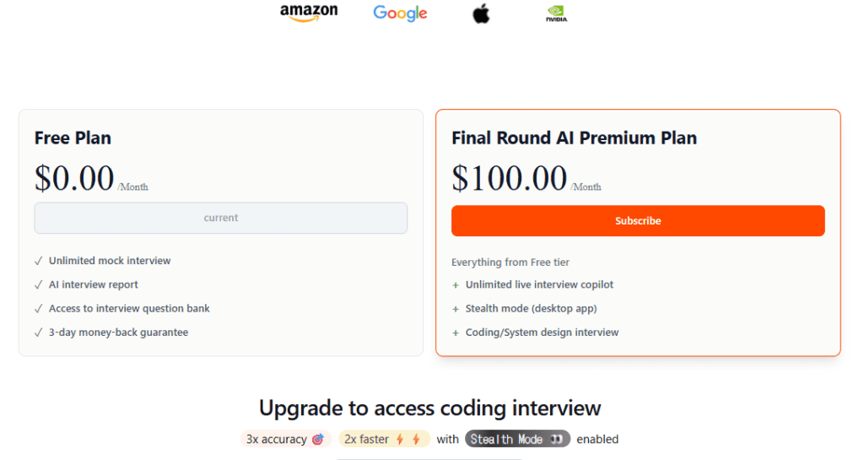This screenshot has height=460, width=864.
Task: Click the Google logo
Action: pyautogui.click(x=400, y=14)
